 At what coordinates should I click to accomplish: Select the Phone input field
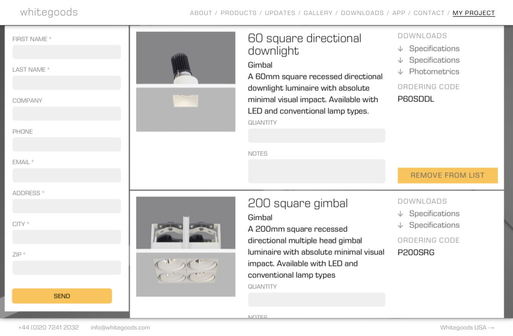pyautogui.click(x=67, y=144)
